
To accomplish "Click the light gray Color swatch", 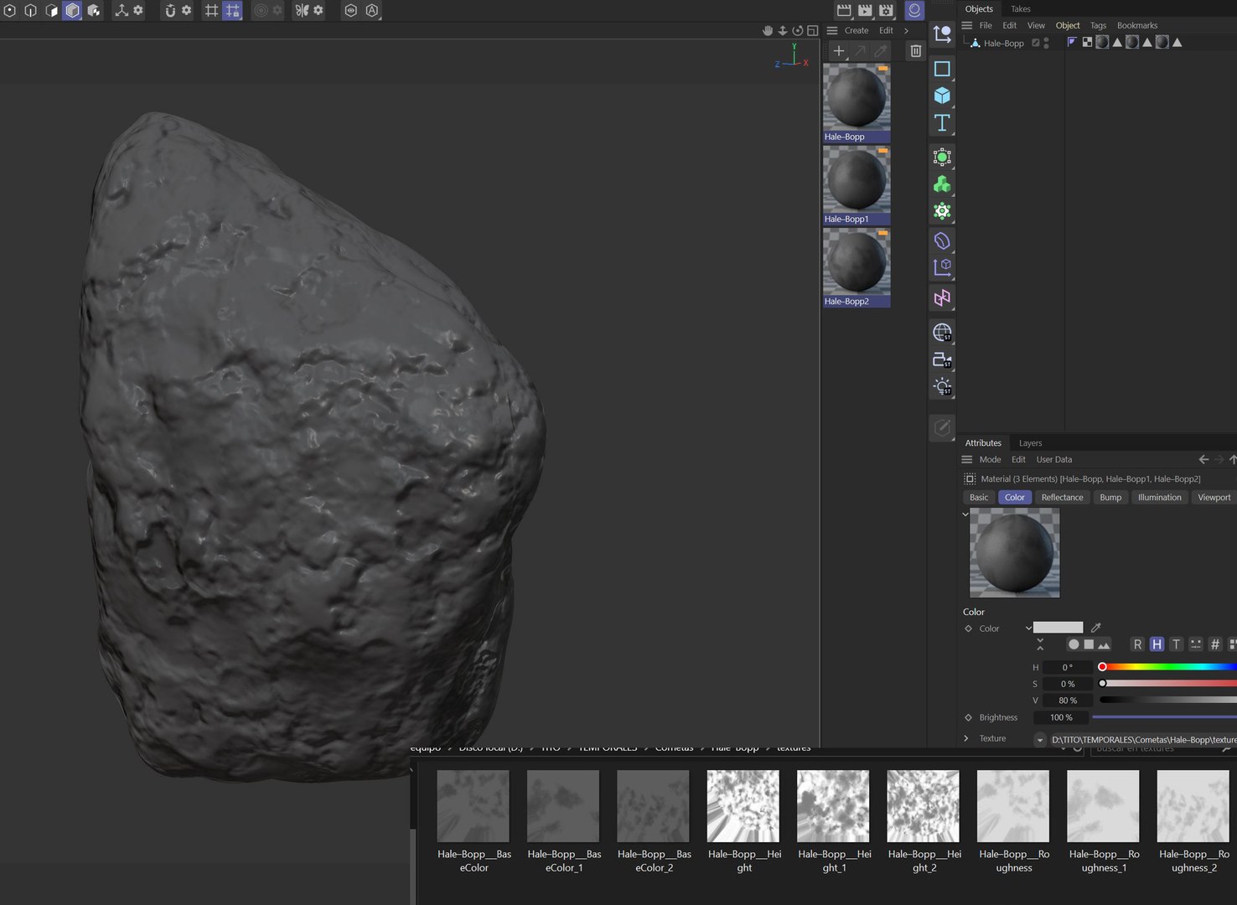I will pyautogui.click(x=1058, y=627).
